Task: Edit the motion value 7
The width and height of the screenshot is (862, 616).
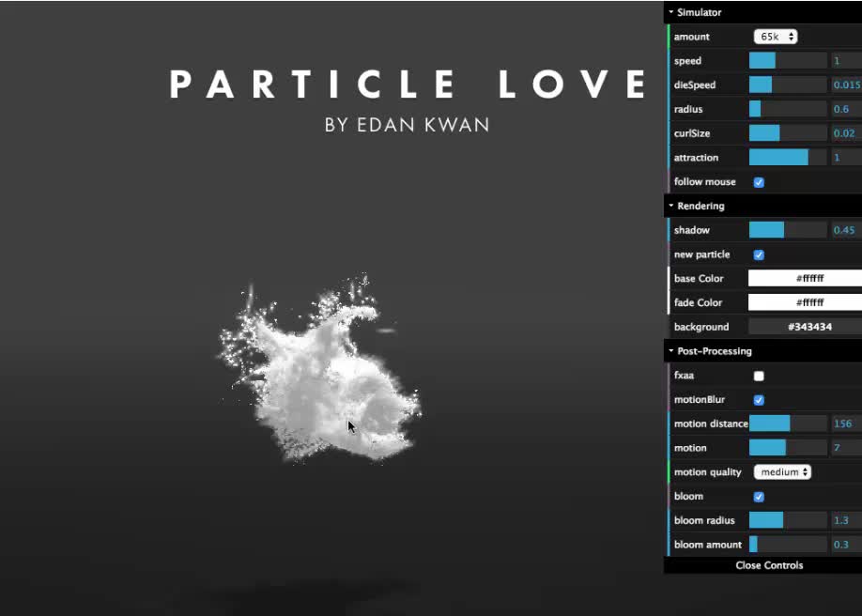Action: coord(846,448)
